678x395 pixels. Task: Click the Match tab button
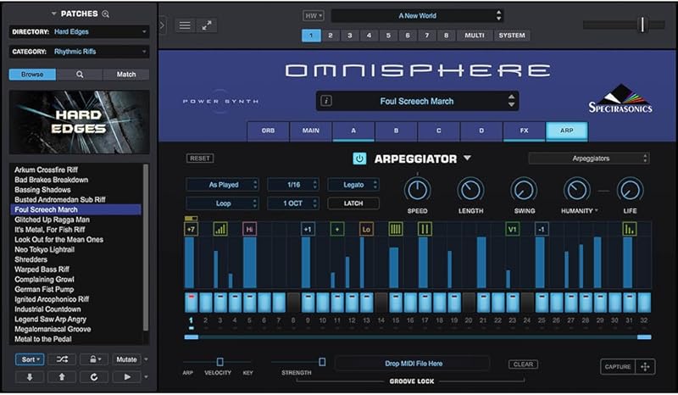coord(126,75)
